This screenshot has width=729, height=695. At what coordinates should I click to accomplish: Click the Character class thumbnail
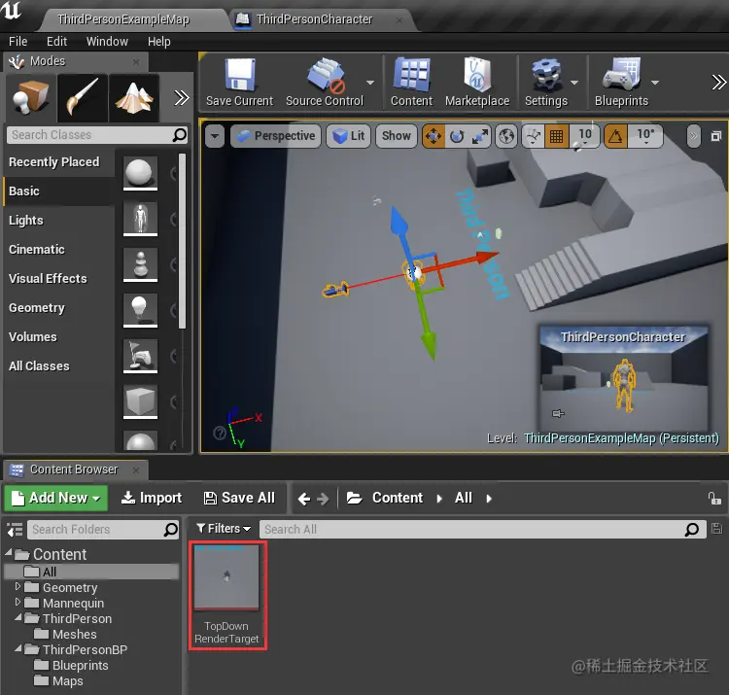point(140,219)
